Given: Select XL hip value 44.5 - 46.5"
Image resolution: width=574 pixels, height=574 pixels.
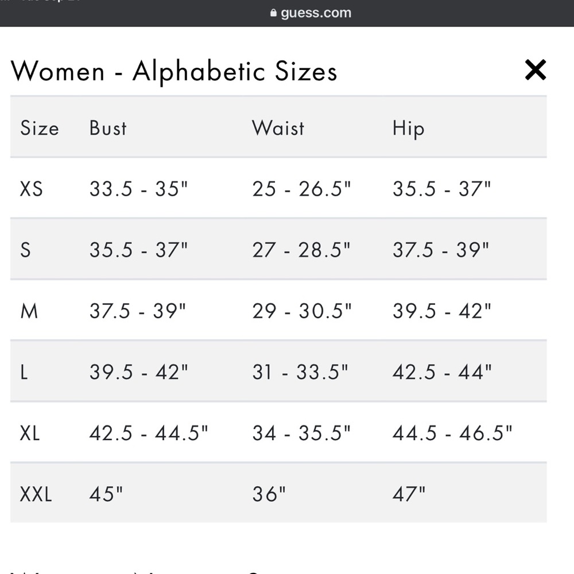Looking at the screenshot, I should 452,433.
